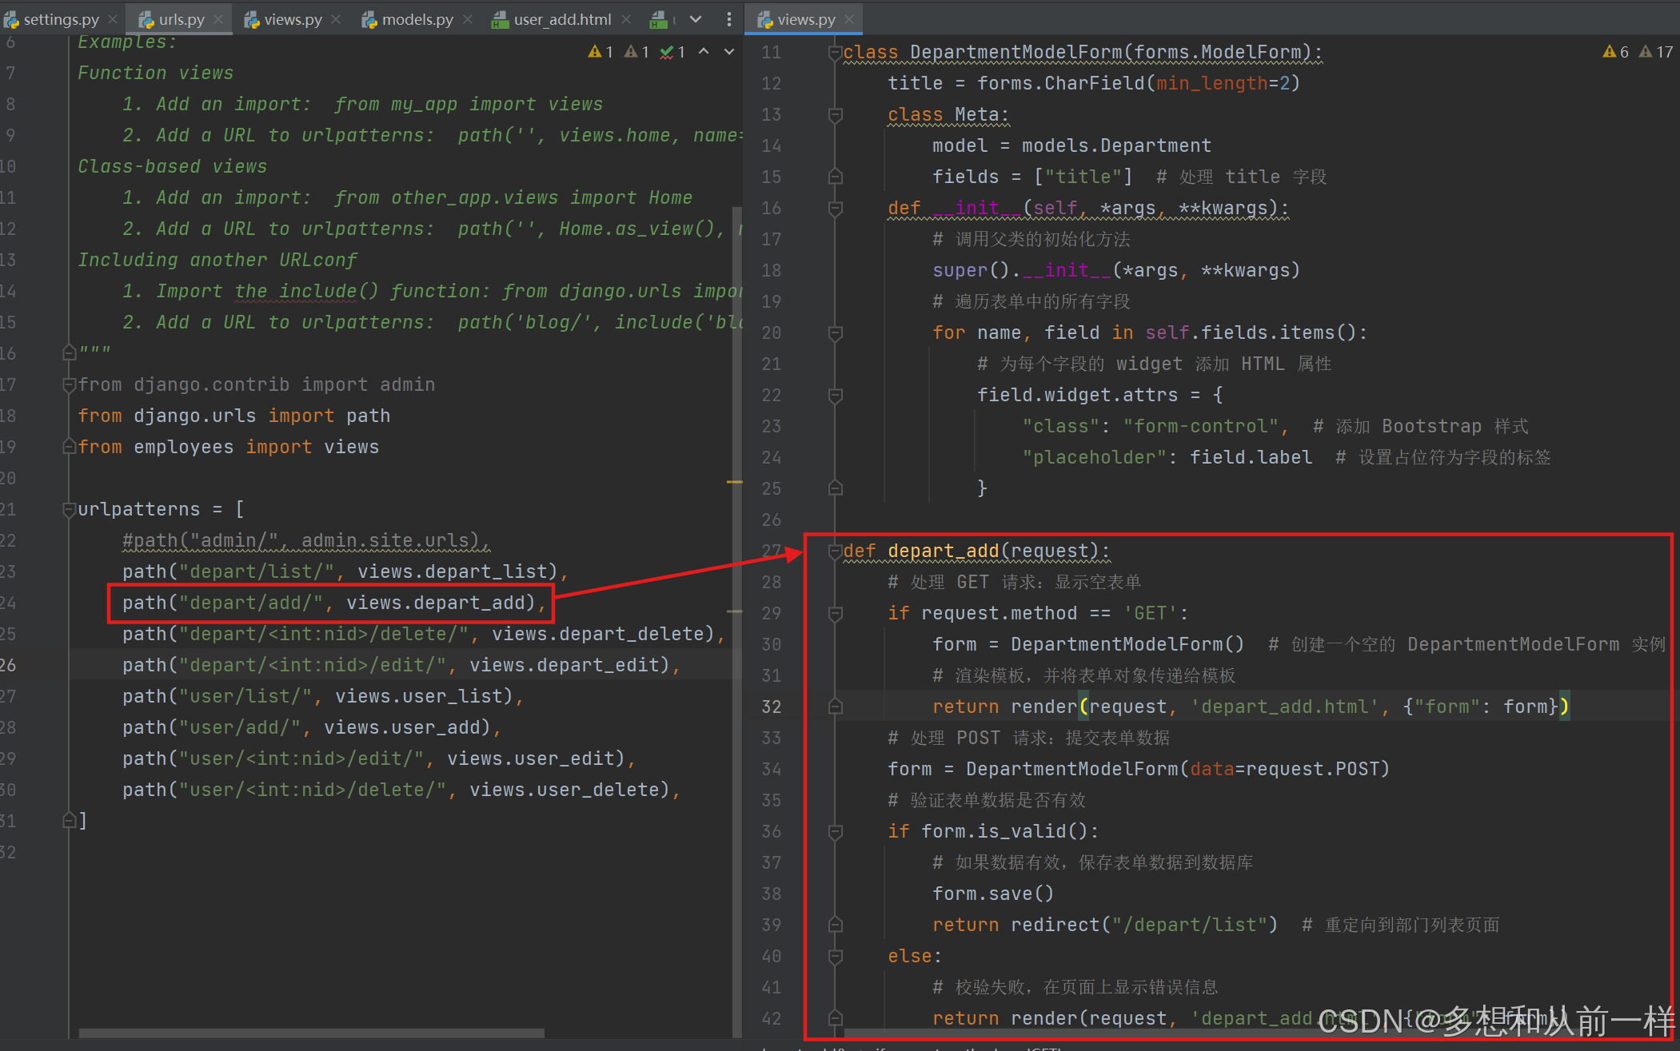Viewport: 1680px width, 1051px height.
Task: Click the warnings count in right views.py
Action: 1616,52
